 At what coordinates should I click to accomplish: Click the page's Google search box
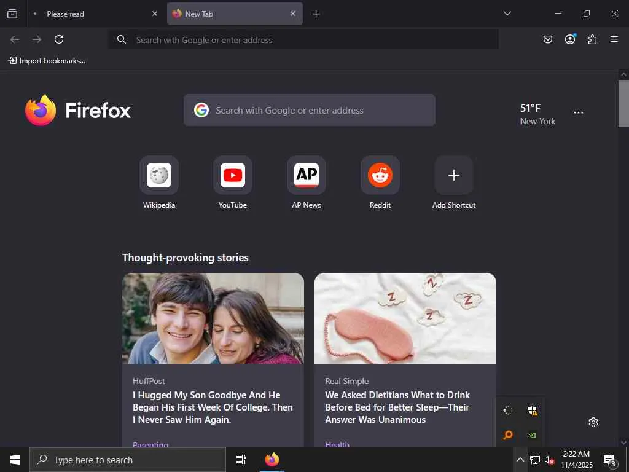(310, 111)
